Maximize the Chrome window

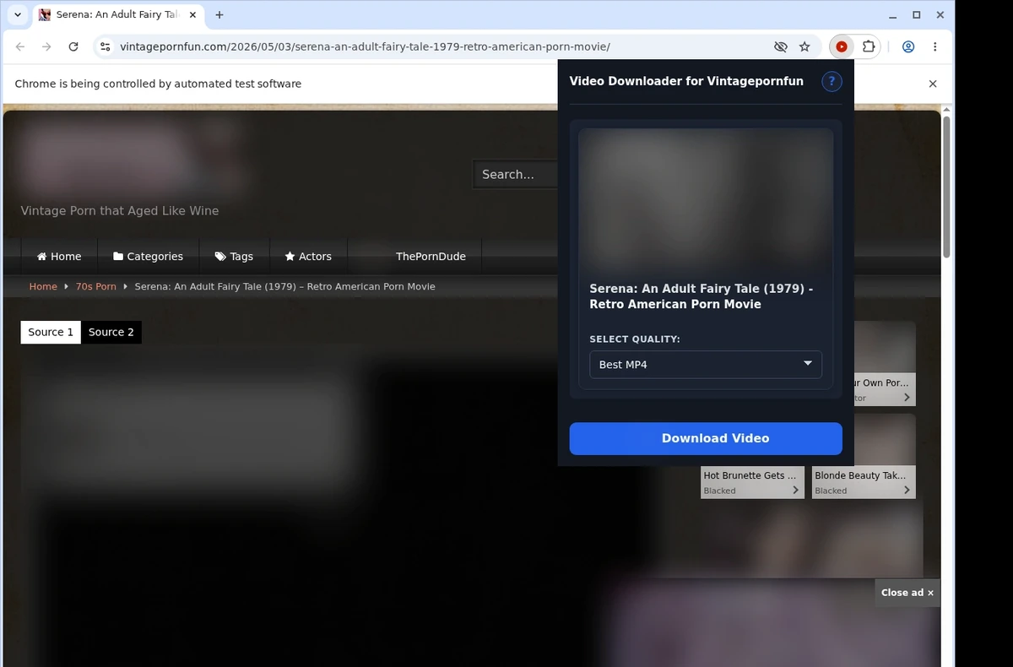coord(917,15)
